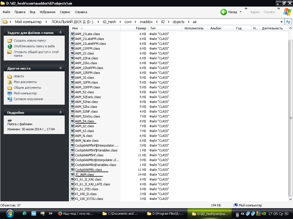The width and height of the screenshot is (293, 219).
Task: Click the file list scroll-down arrow
Action: (290, 199)
